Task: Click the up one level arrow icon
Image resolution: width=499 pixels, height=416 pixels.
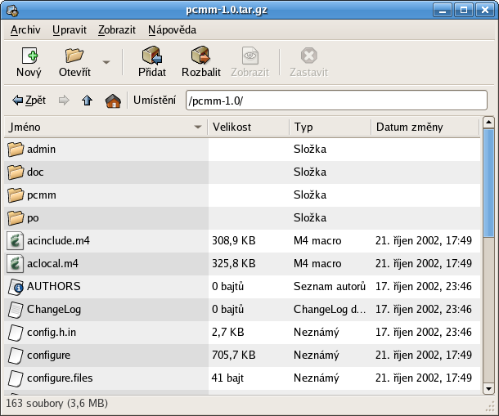Action: coord(88,101)
